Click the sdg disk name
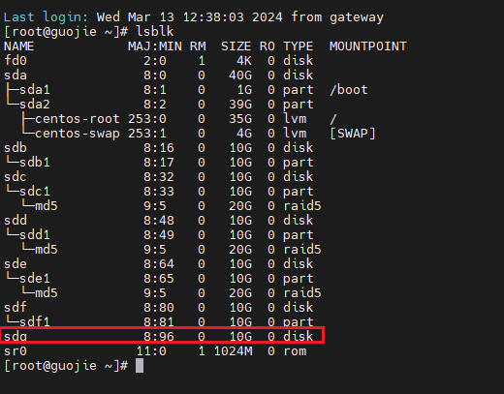Screen dimensions: 504x394 coord(16,337)
